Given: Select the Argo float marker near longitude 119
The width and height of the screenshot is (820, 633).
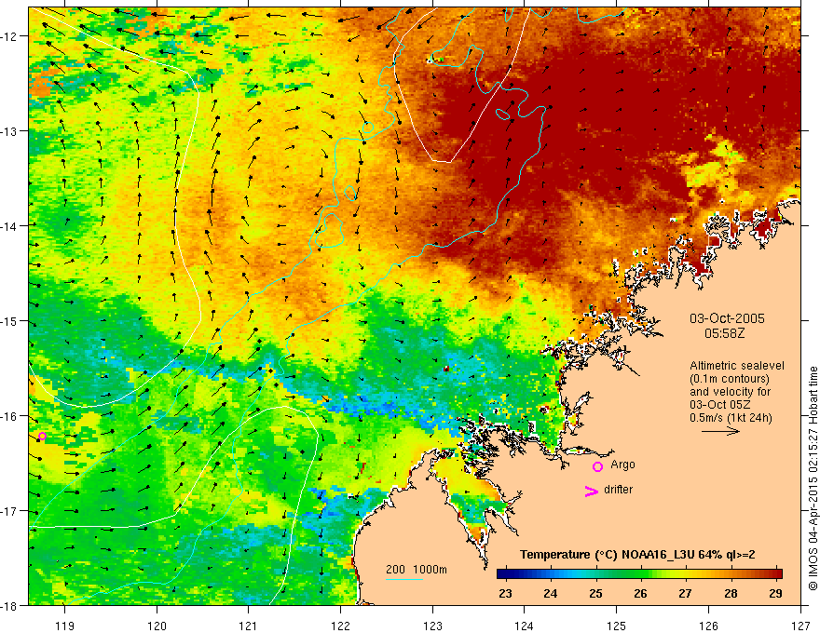Looking at the screenshot, I should (42, 436).
